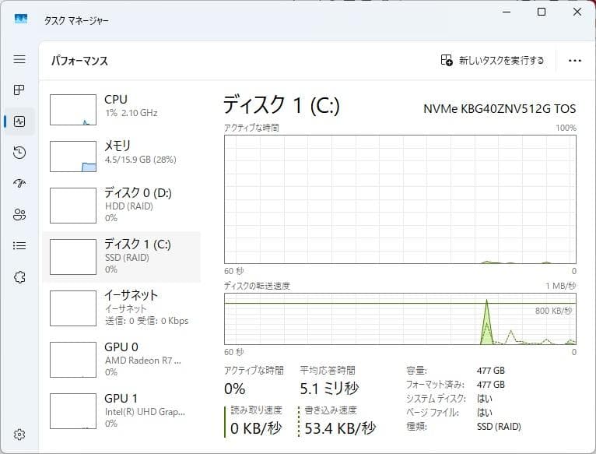
Task: Open the Details list icon
Action: (19, 245)
